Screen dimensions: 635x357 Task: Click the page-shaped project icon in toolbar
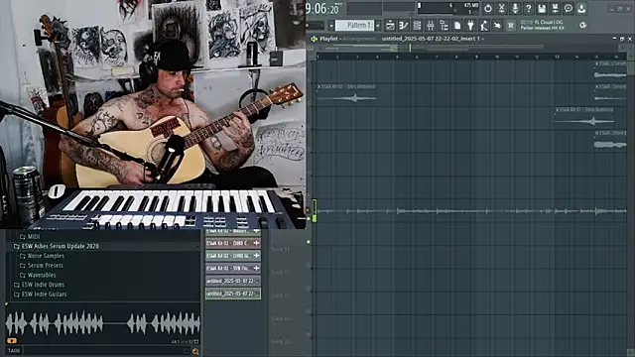(457, 26)
